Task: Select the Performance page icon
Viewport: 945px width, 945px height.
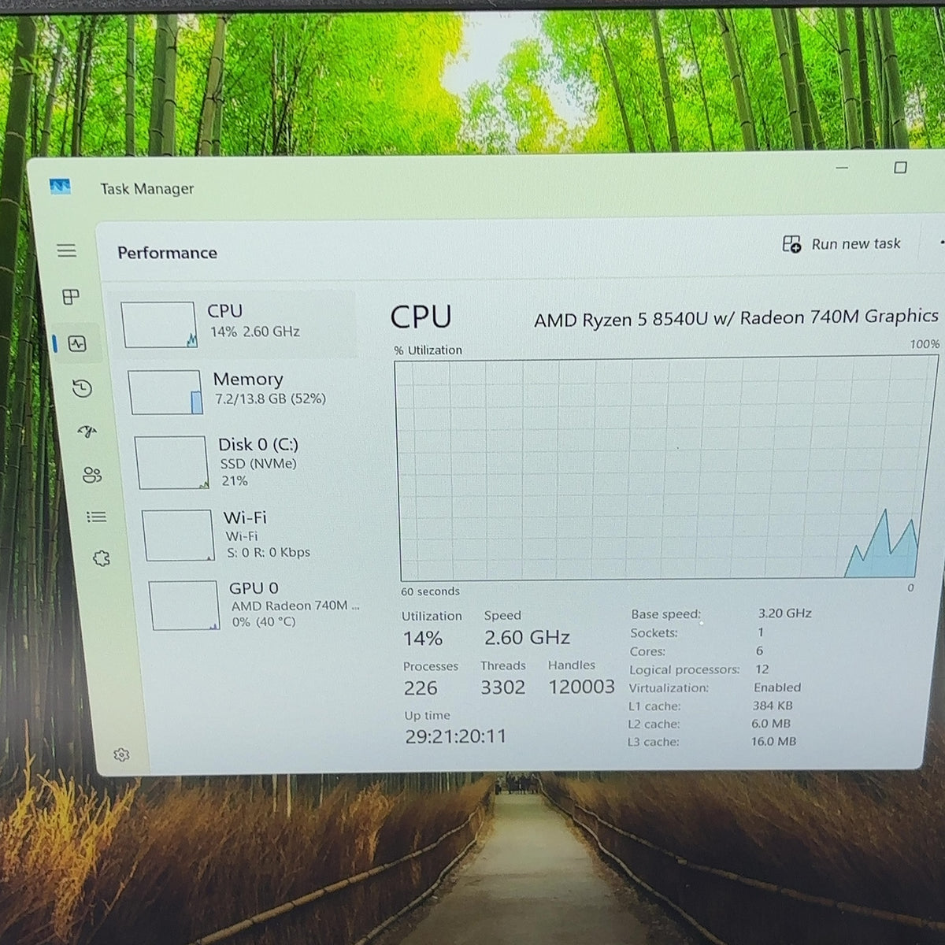Action: tap(77, 343)
